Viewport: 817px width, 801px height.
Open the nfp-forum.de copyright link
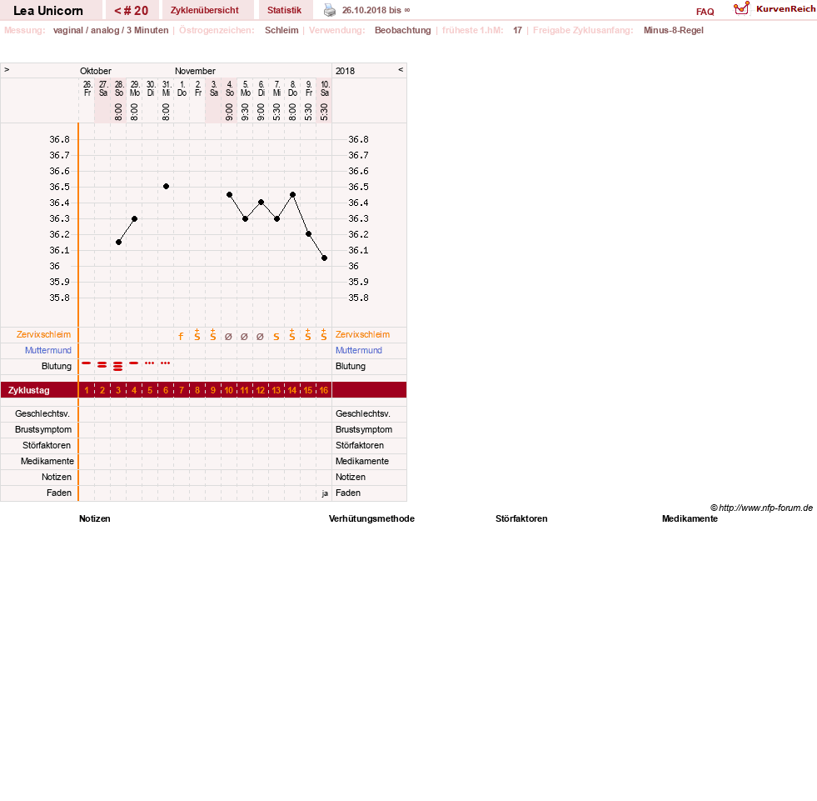761,508
